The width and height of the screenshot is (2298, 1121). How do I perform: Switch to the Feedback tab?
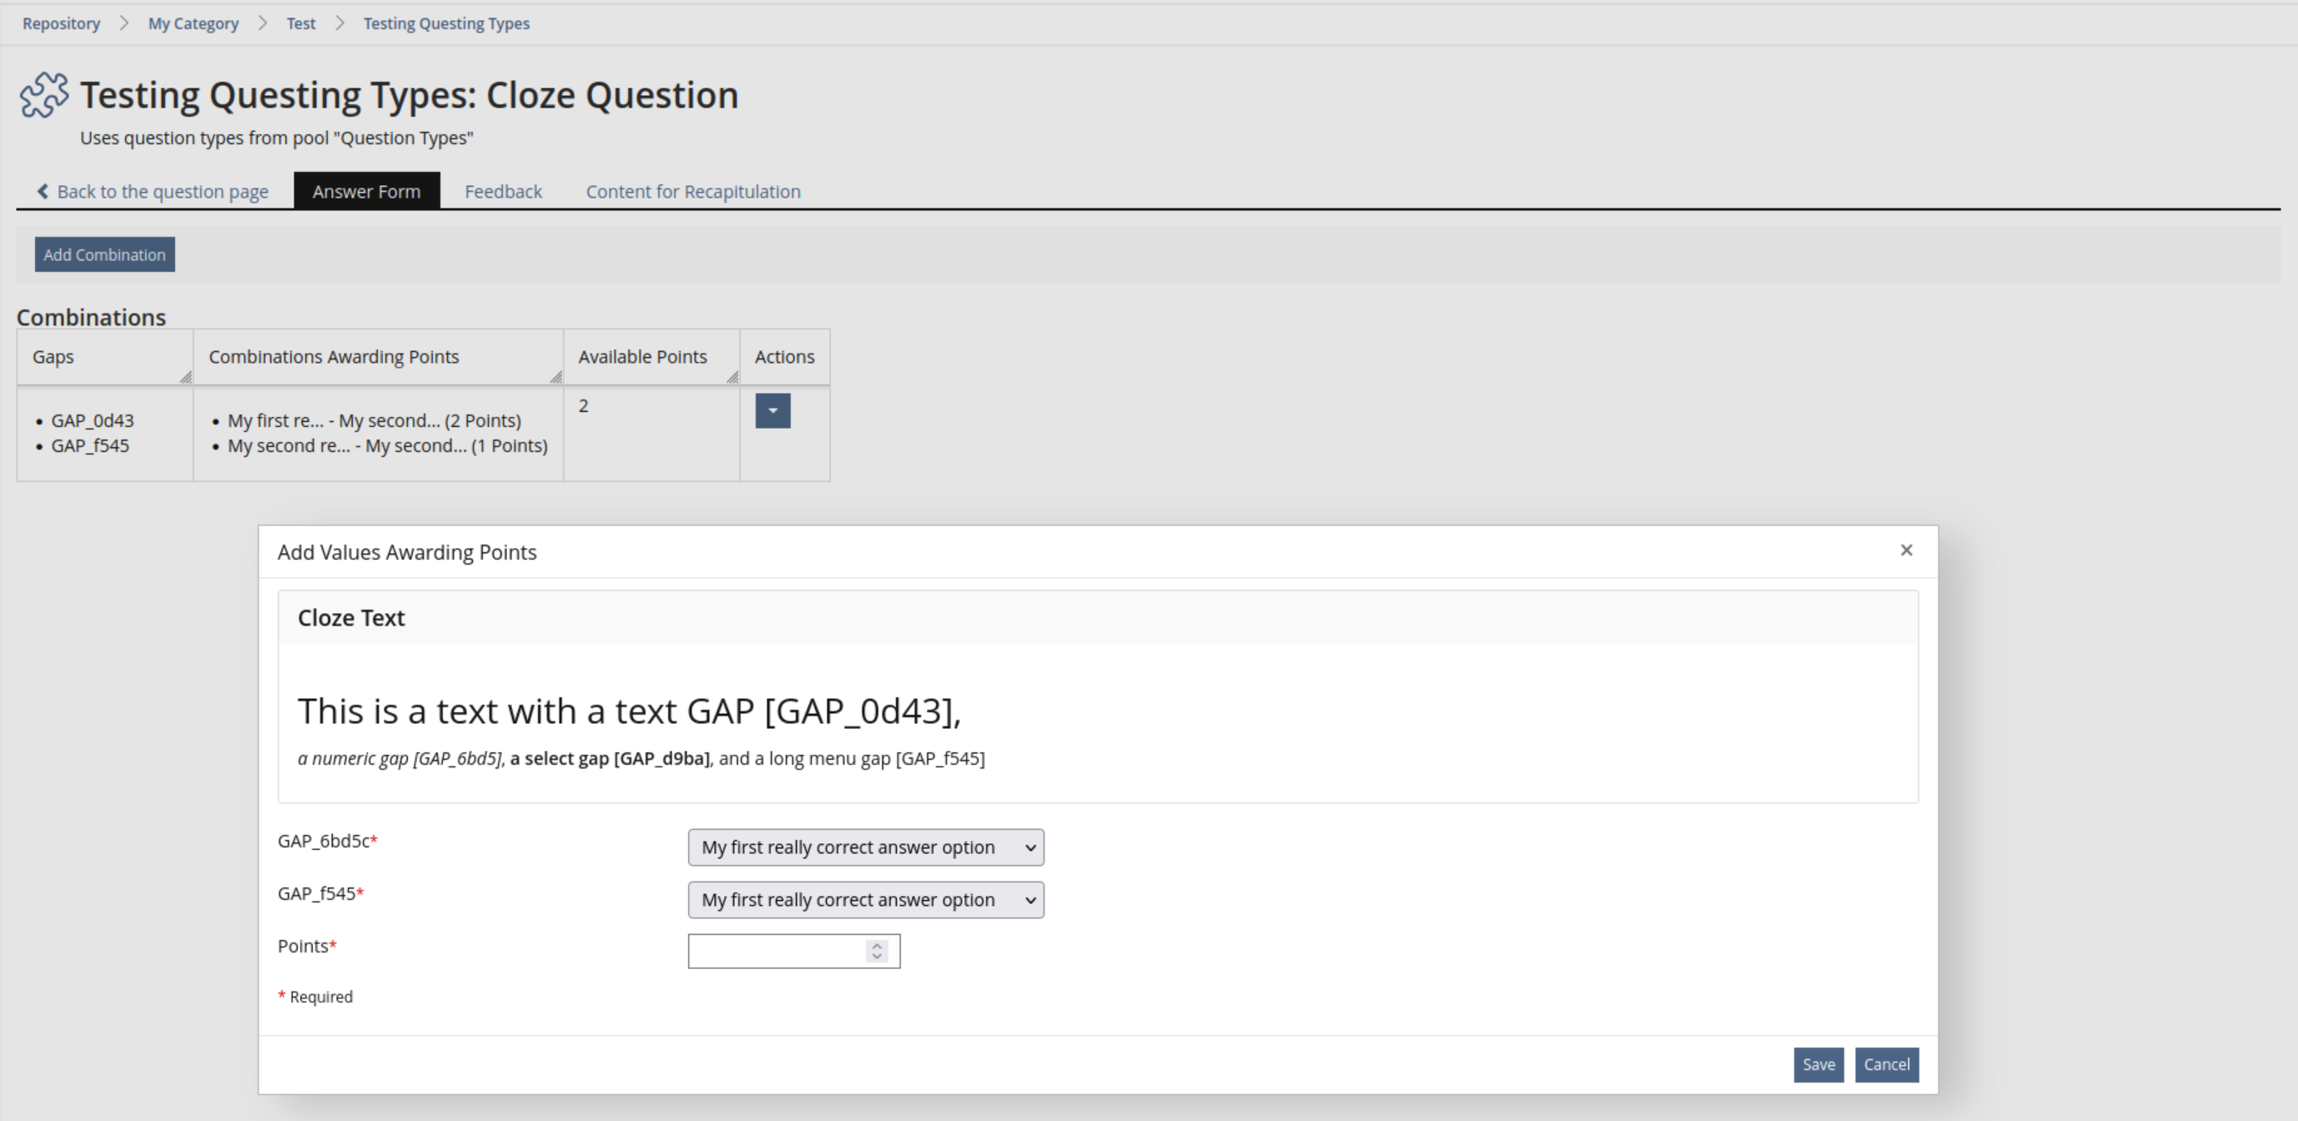(x=503, y=192)
